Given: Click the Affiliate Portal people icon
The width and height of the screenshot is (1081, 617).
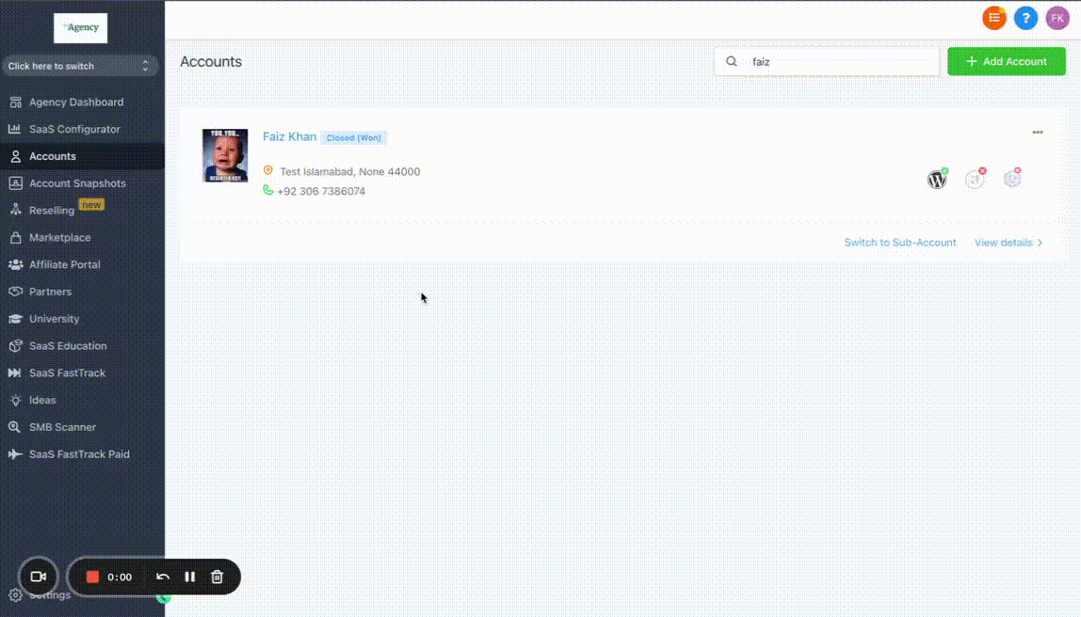Looking at the screenshot, I should coord(15,264).
